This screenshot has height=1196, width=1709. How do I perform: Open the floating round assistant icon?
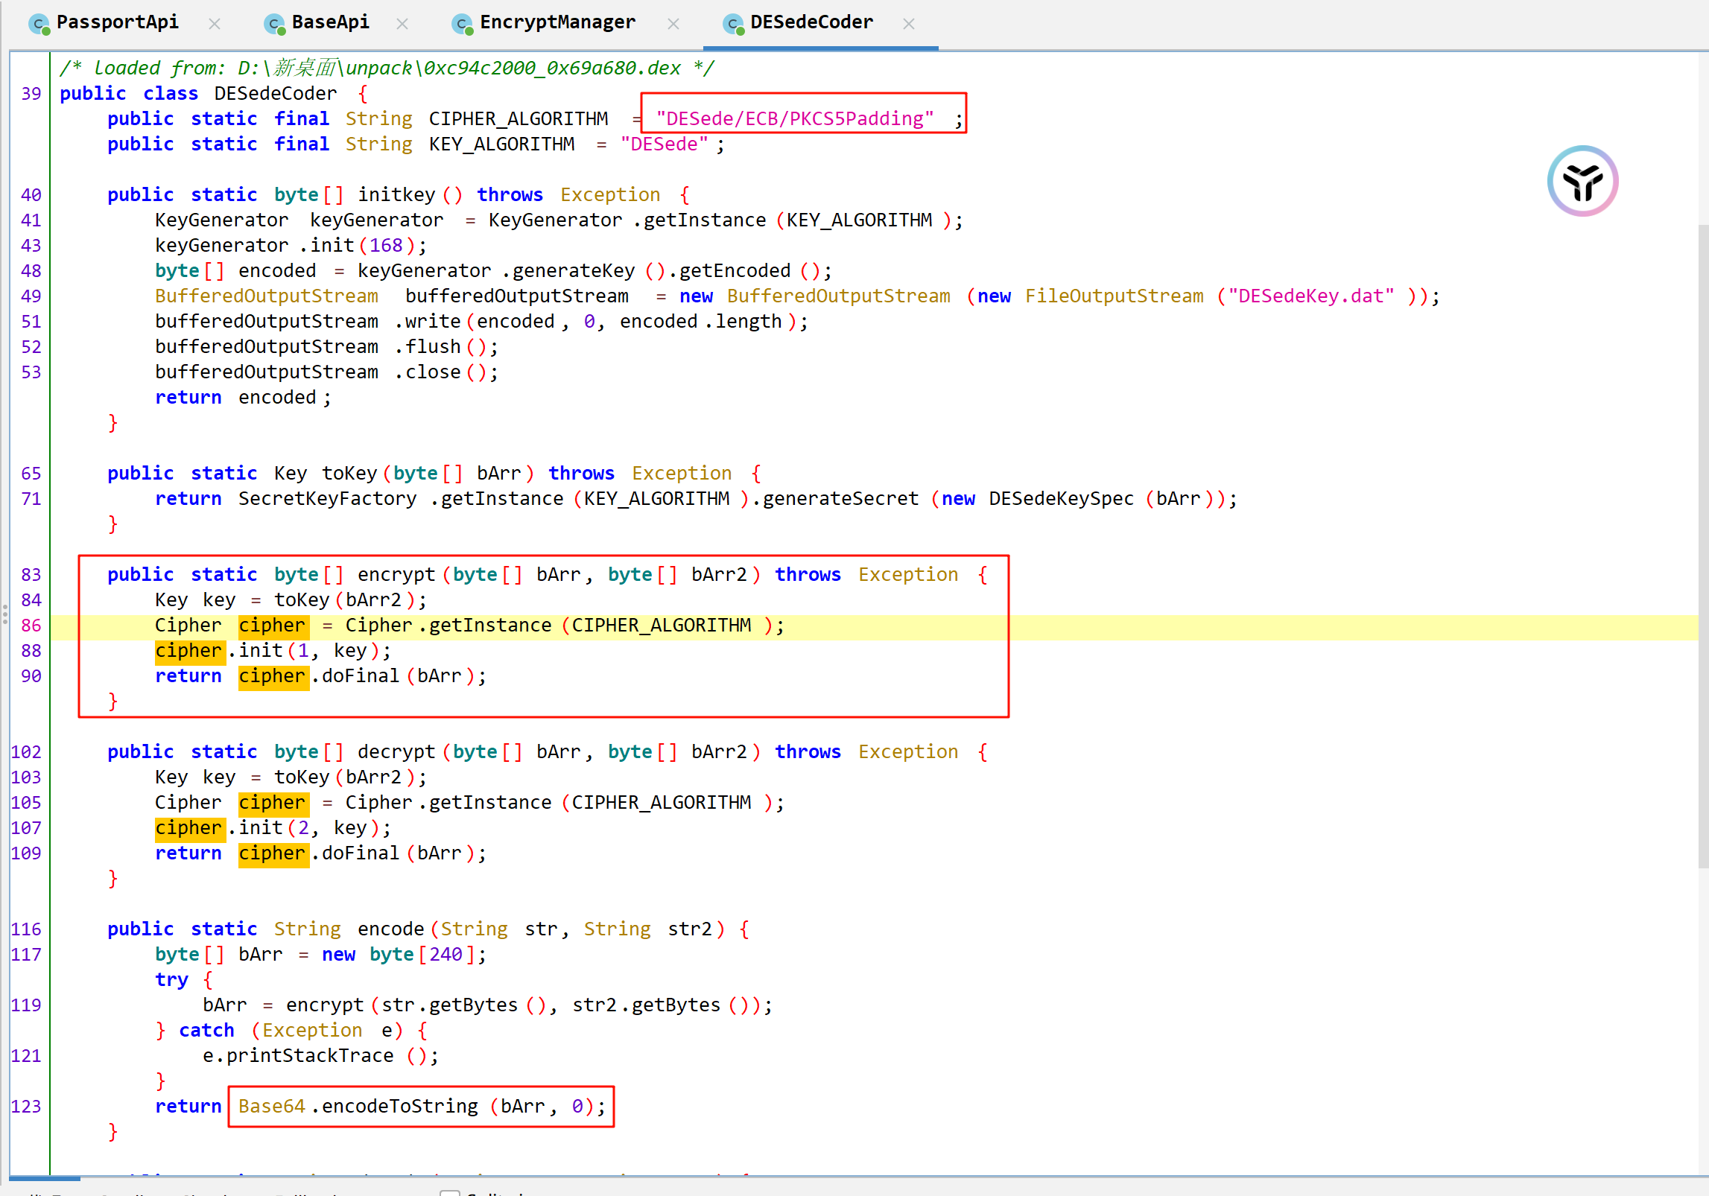tap(1582, 181)
